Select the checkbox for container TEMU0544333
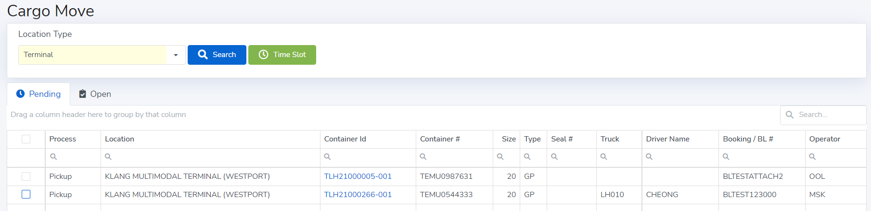871x211 pixels. pos(26,194)
